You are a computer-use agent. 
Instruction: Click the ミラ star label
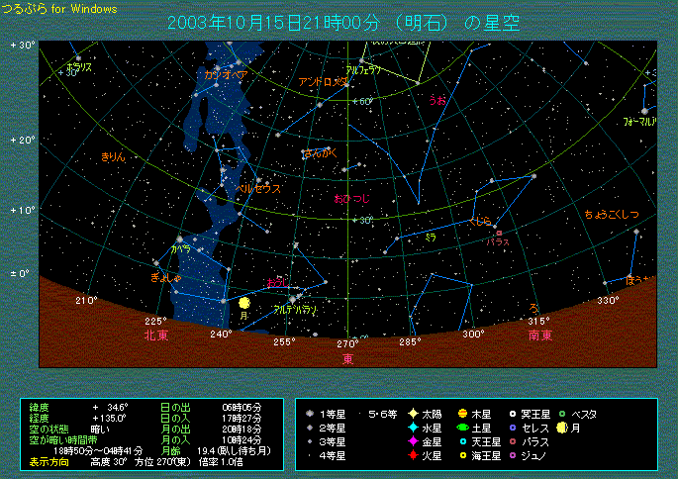(431, 238)
